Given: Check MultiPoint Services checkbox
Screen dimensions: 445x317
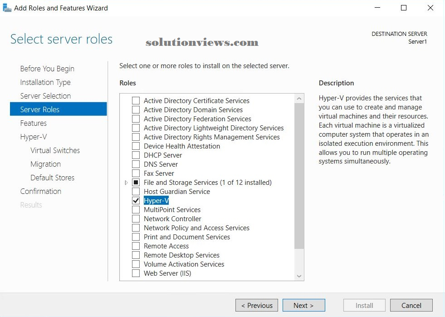Looking at the screenshot, I should click(136, 210).
